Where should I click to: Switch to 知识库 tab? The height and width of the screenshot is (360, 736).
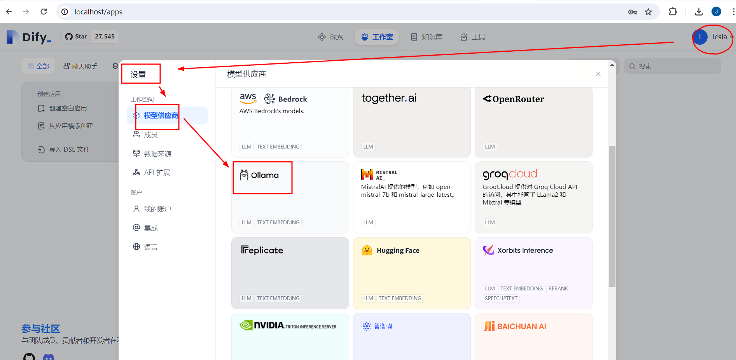[x=427, y=37]
